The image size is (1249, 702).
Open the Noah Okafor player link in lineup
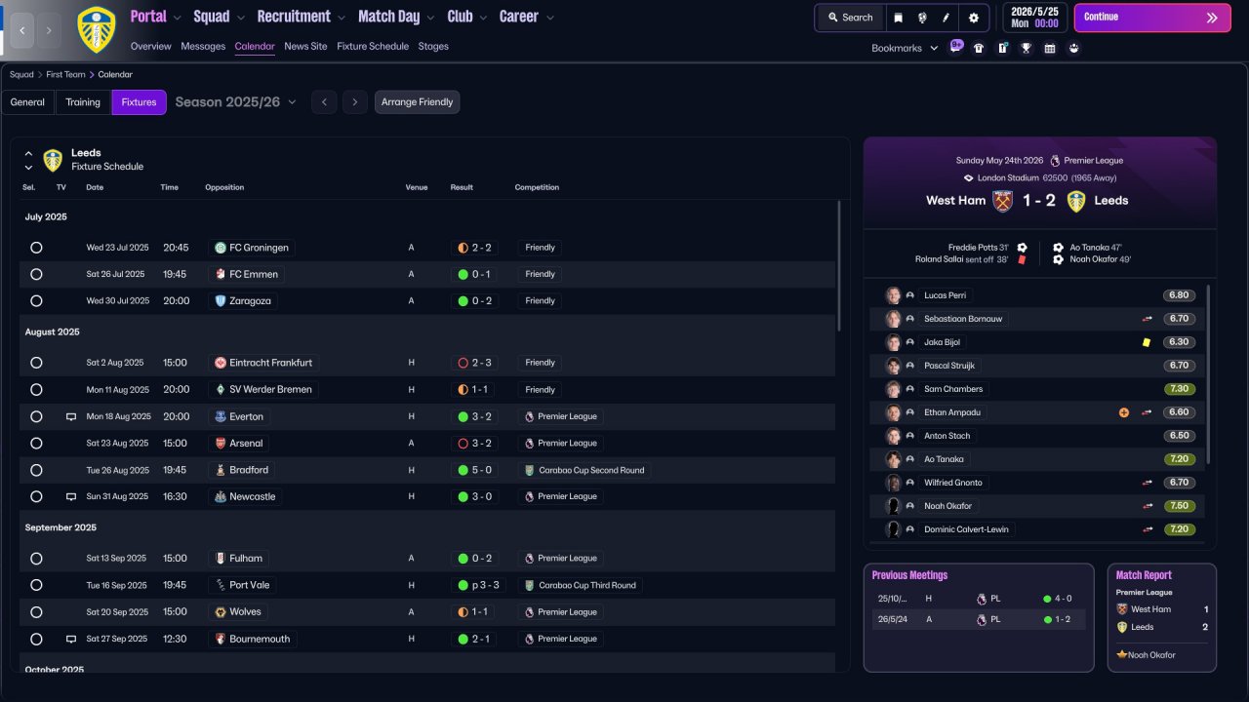[x=947, y=506]
